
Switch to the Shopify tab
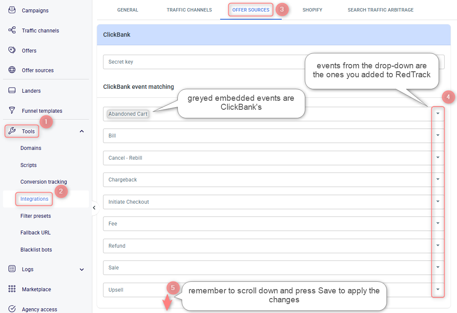(x=313, y=10)
